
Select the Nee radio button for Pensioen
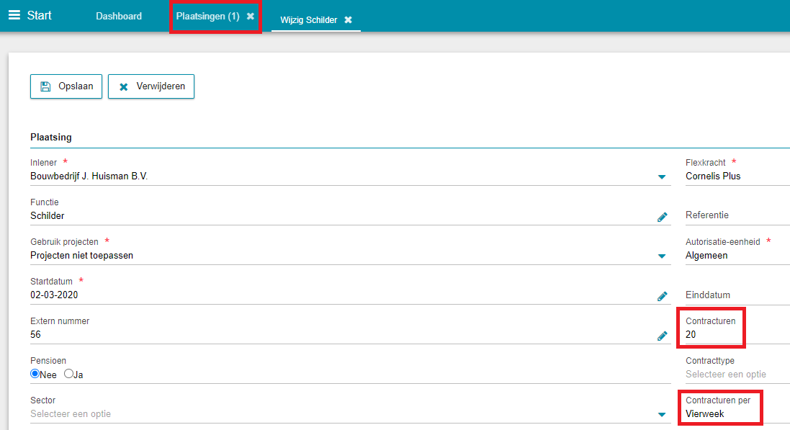(35, 374)
